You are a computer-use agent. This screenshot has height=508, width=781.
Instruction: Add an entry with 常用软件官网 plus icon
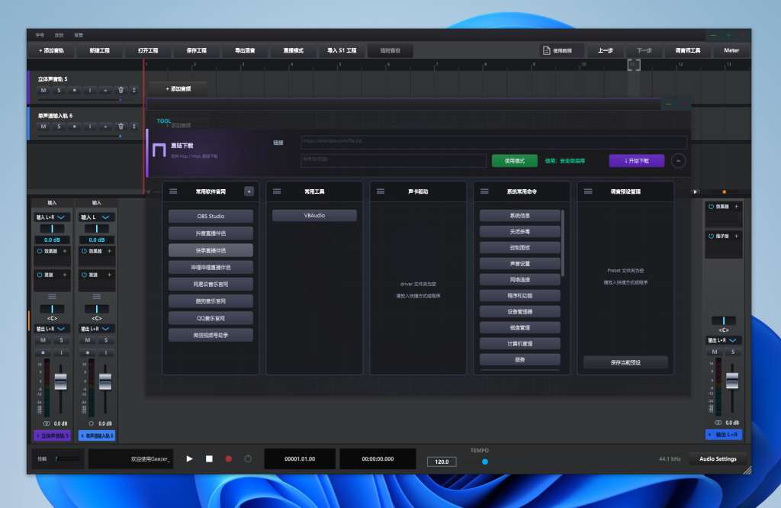pyautogui.click(x=249, y=191)
